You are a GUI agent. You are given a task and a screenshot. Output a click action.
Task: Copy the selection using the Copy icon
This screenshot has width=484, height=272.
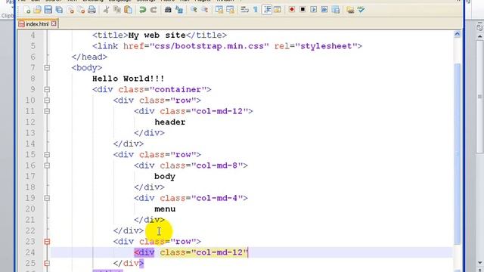pos(117,10)
